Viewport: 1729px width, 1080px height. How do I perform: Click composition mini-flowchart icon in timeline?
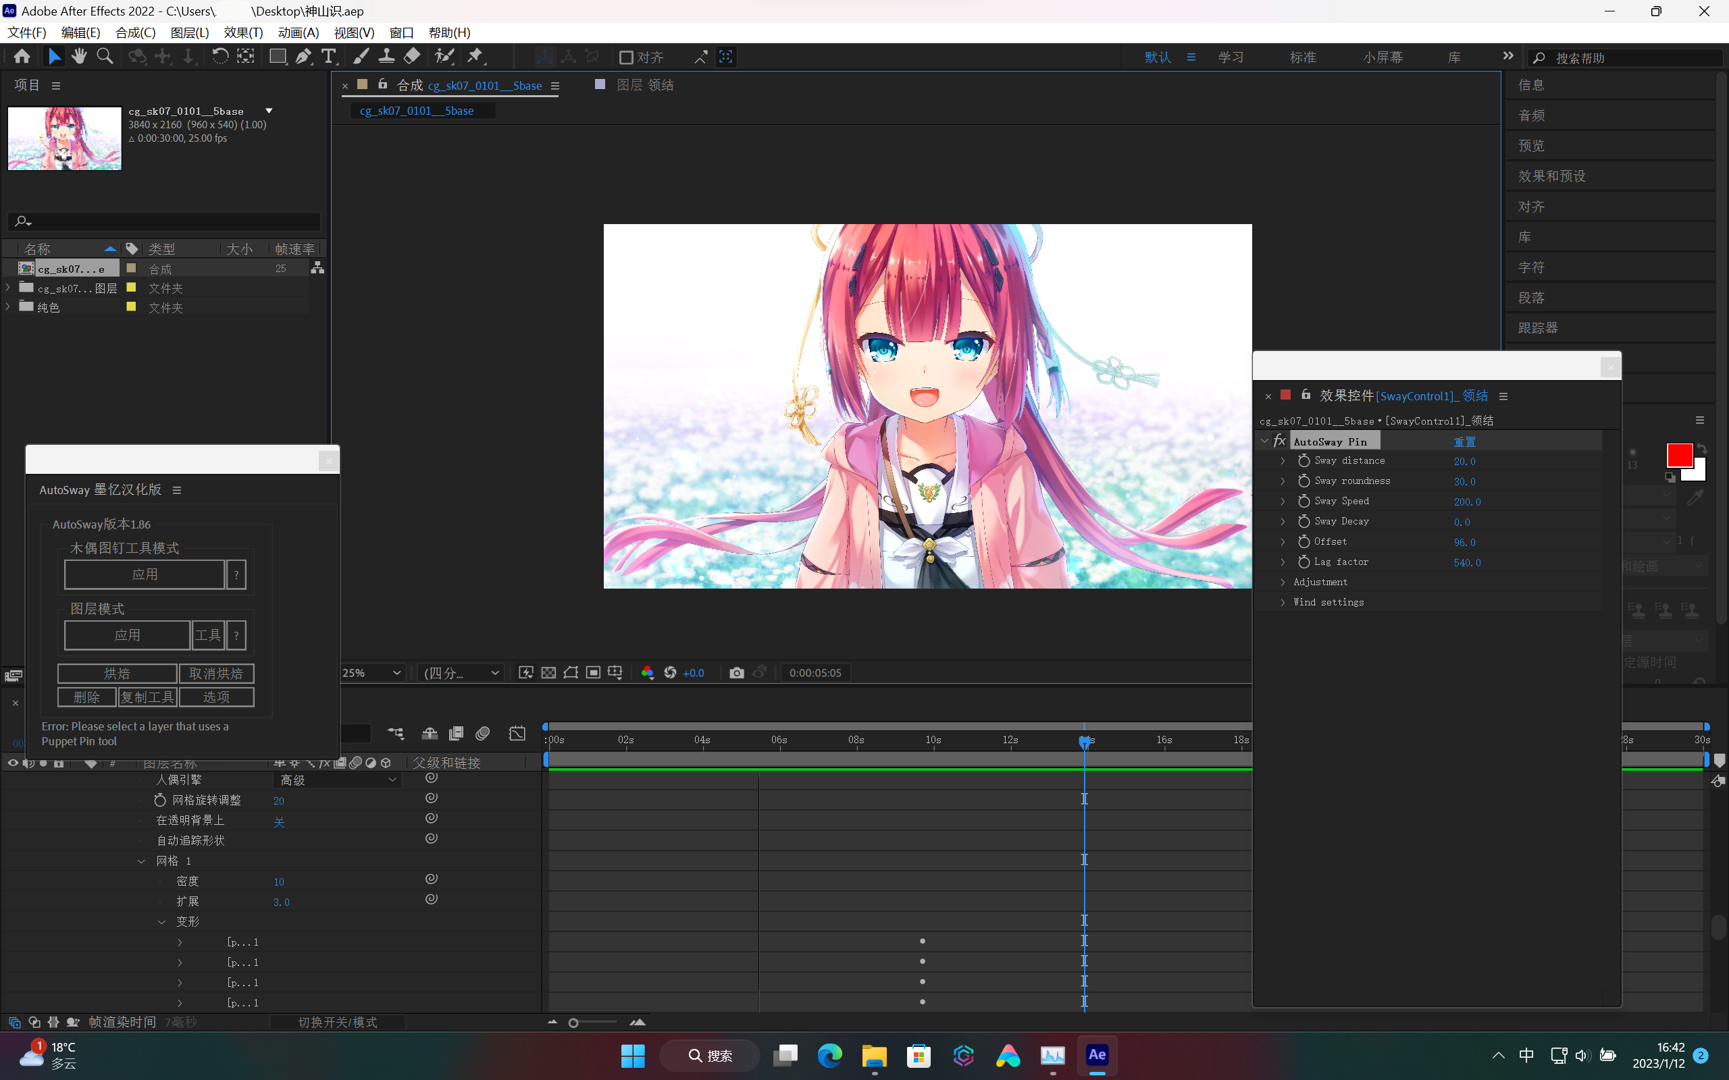click(x=395, y=734)
